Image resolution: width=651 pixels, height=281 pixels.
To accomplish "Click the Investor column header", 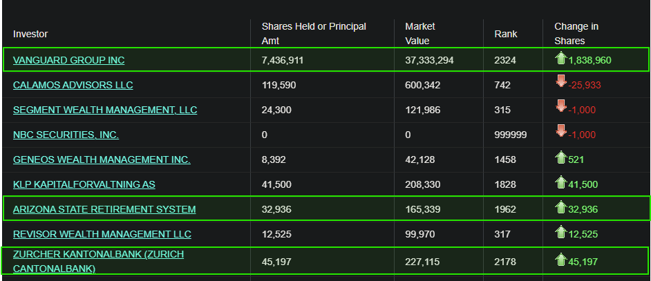I will pos(30,34).
